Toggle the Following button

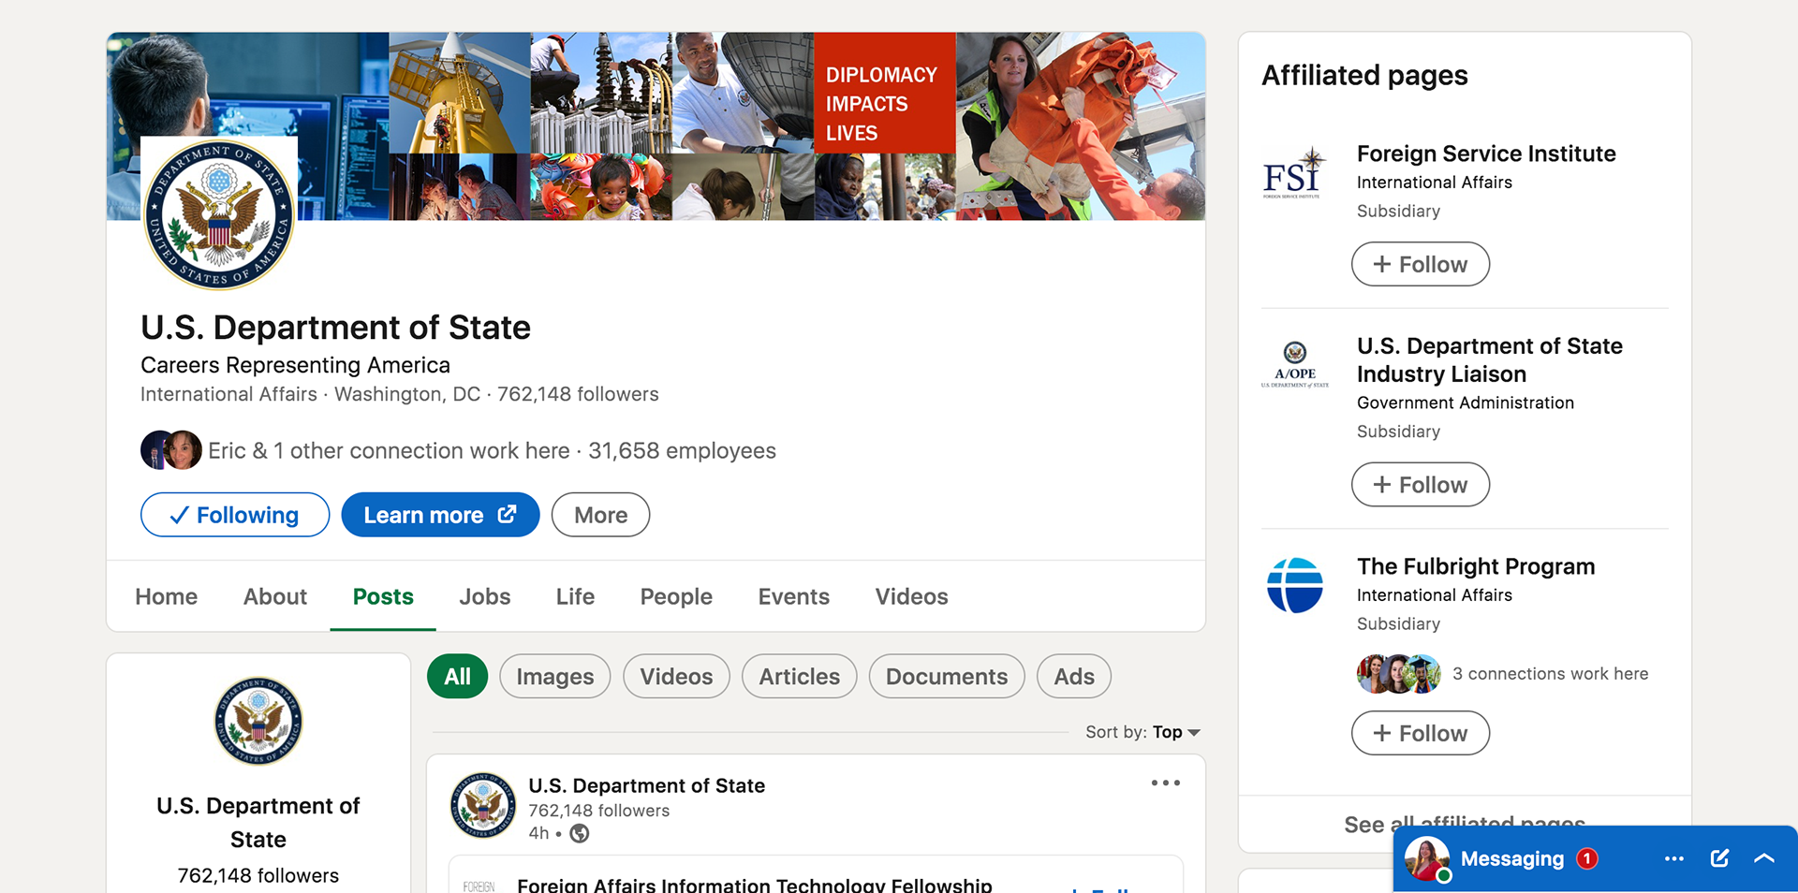coord(235,515)
